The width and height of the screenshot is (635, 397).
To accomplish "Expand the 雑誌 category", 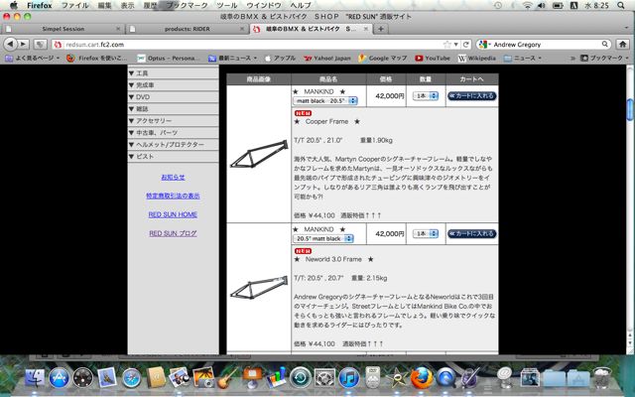I will coord(173,109).
